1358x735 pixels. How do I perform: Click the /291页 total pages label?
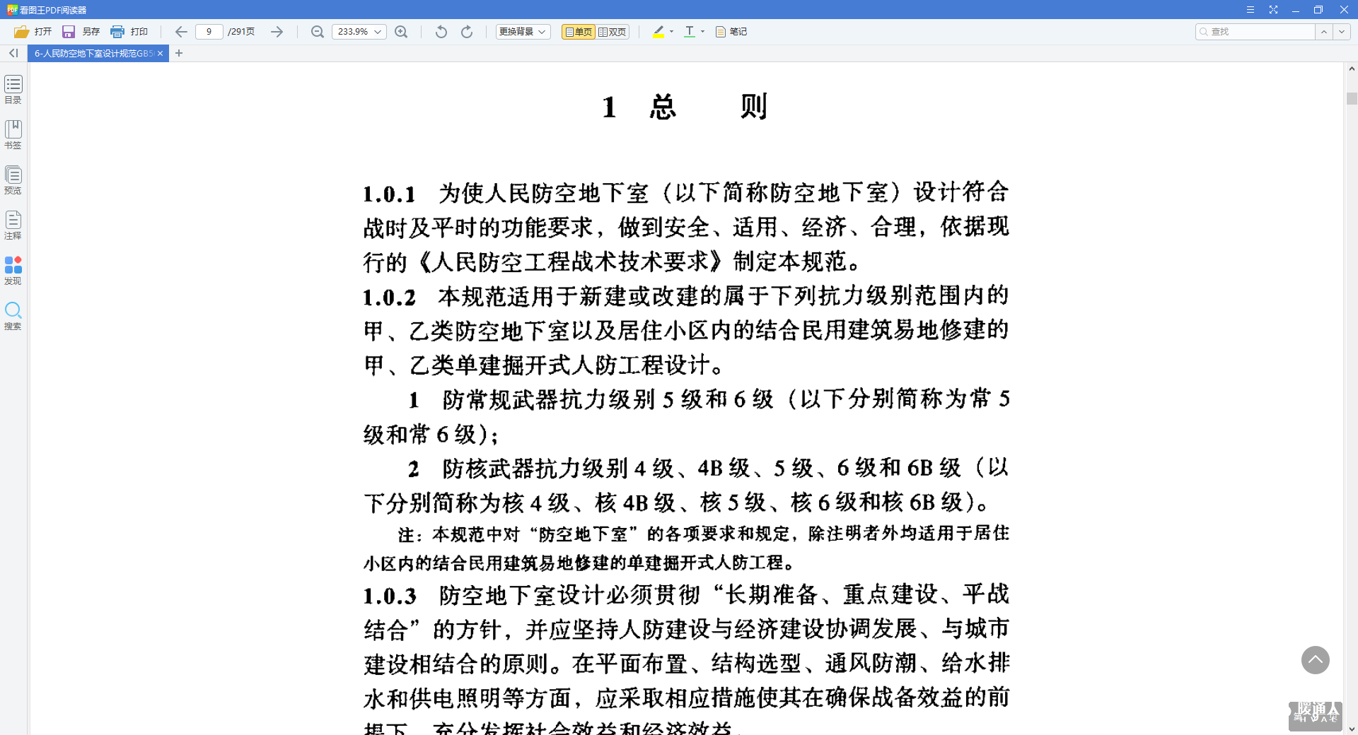tap(241, 32)
